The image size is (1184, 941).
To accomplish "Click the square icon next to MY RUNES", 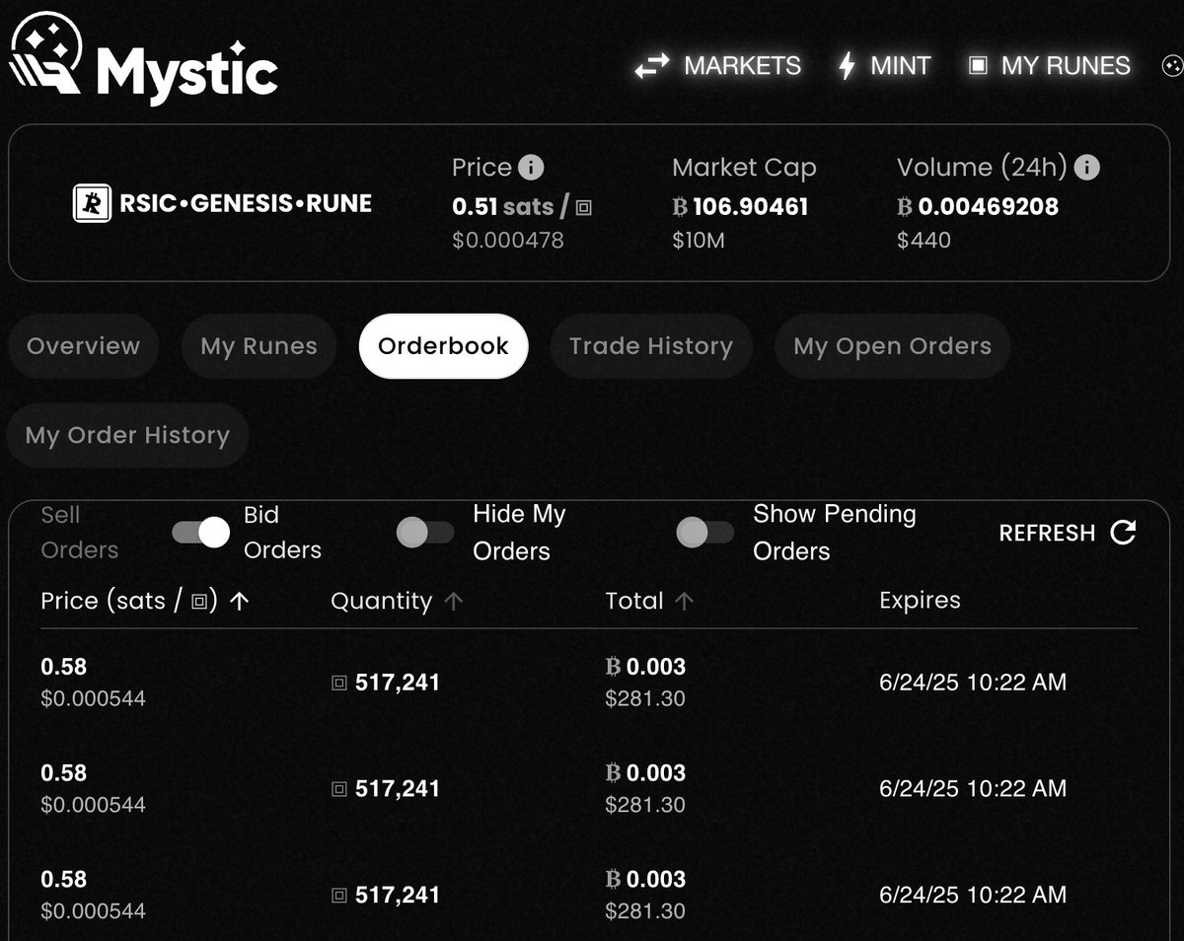I will 980,65.
